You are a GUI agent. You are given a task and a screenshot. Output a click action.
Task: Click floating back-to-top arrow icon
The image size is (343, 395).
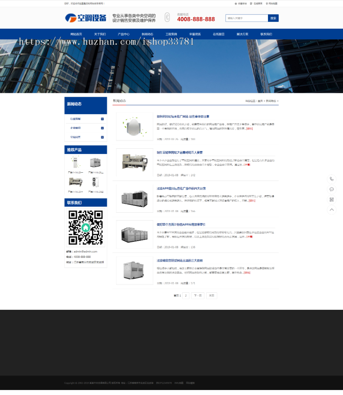[x=332, y=210]
